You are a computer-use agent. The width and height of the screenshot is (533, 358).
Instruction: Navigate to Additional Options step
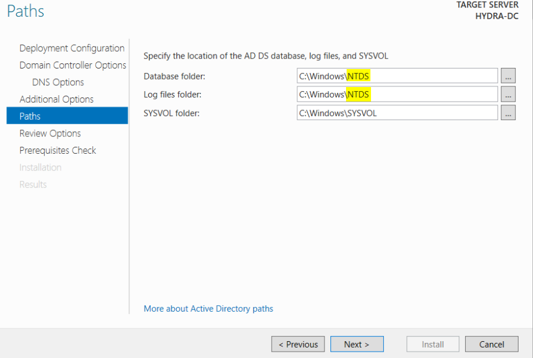(56, 99)
